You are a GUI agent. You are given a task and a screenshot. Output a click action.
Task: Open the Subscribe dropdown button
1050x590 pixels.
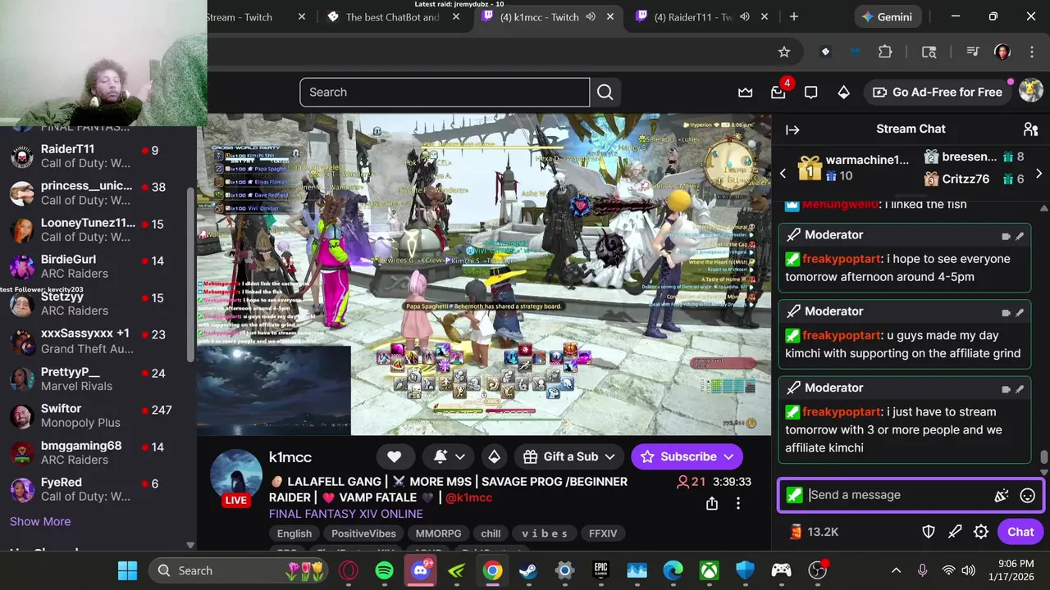687,456
